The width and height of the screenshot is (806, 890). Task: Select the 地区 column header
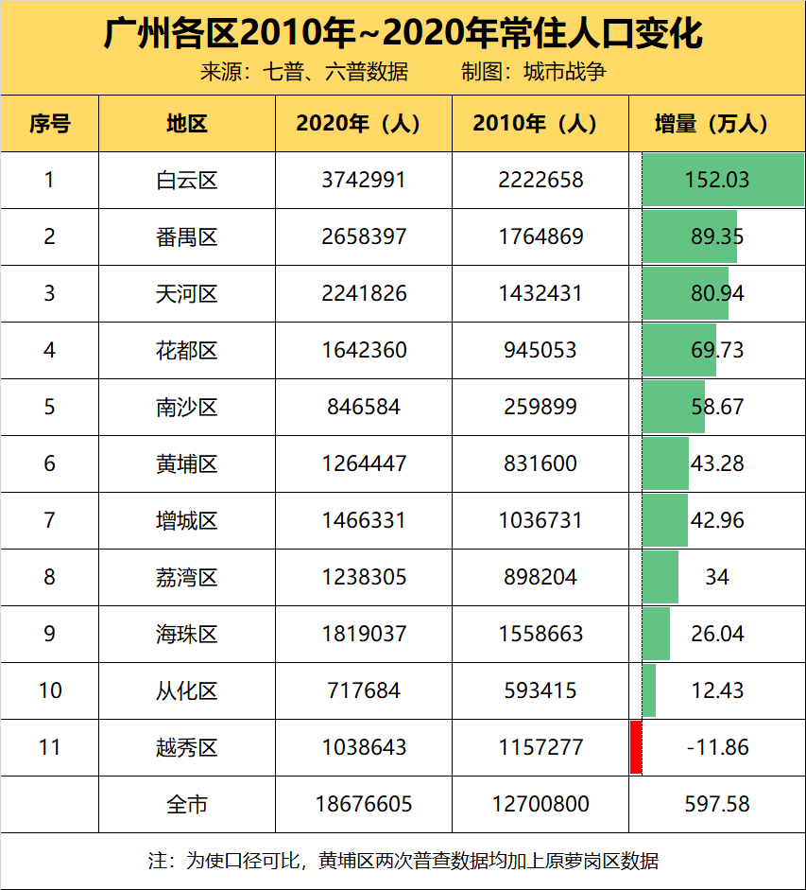[x=186, y=123]
